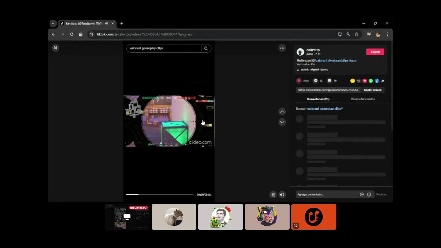Bookmark this page with the star

(357, 34)
